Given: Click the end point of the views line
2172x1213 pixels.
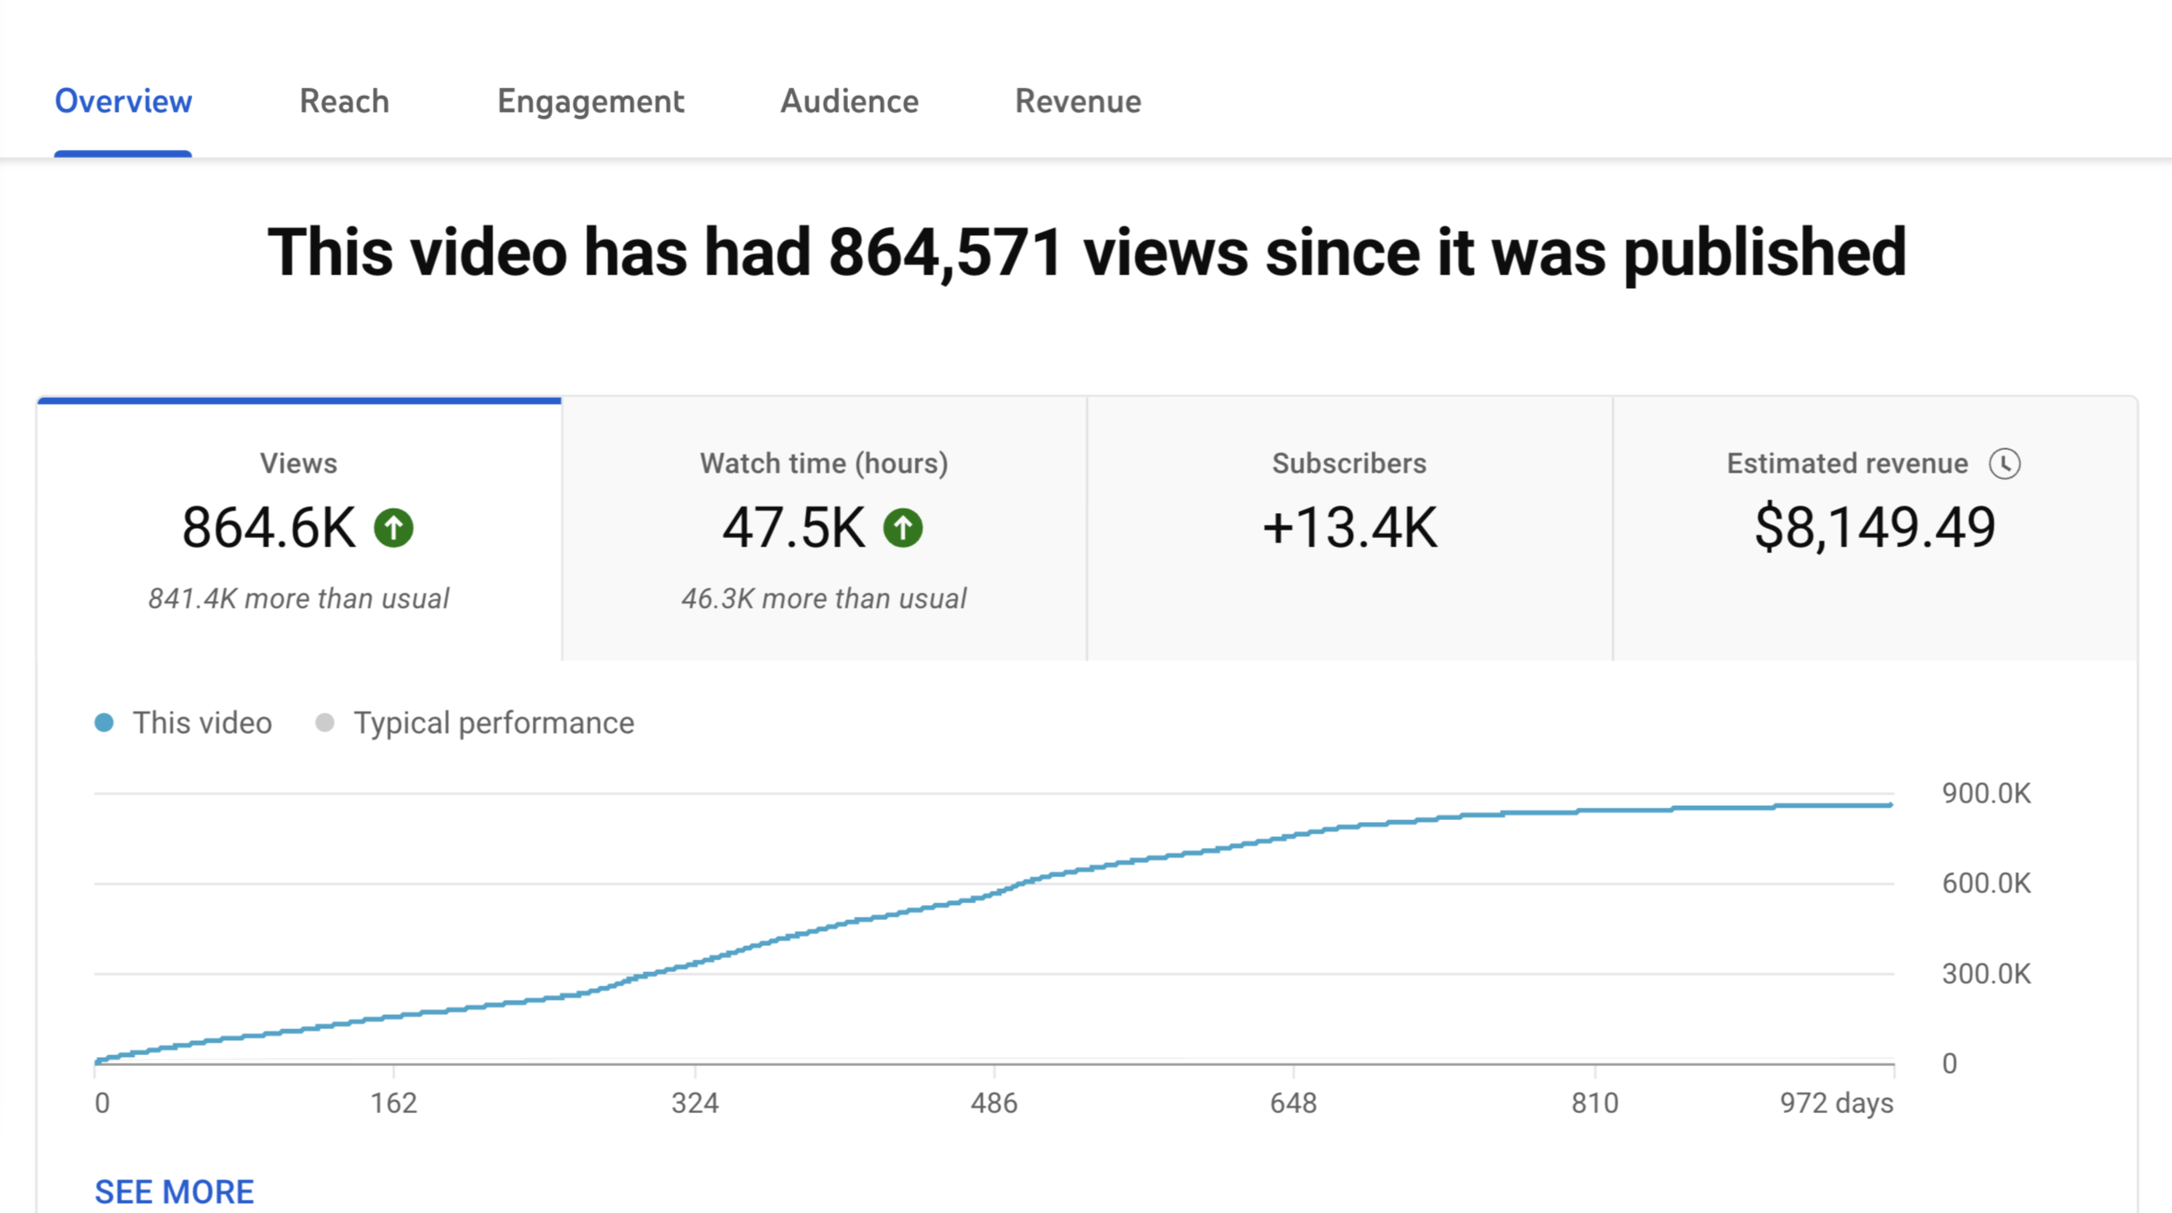Looking at the screenshot, I should pyautogui.click(x=1892, y=805).
